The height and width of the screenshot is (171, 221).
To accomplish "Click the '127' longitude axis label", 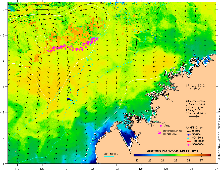I will (216, 168).
